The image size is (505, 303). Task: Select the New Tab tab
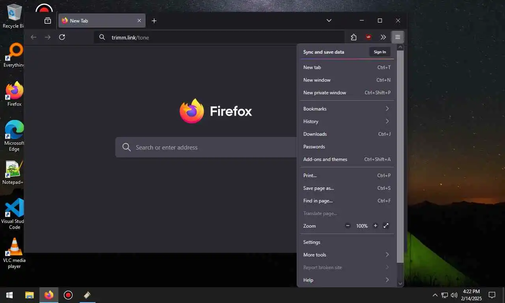pyautogui.click(x=102, y=21)
